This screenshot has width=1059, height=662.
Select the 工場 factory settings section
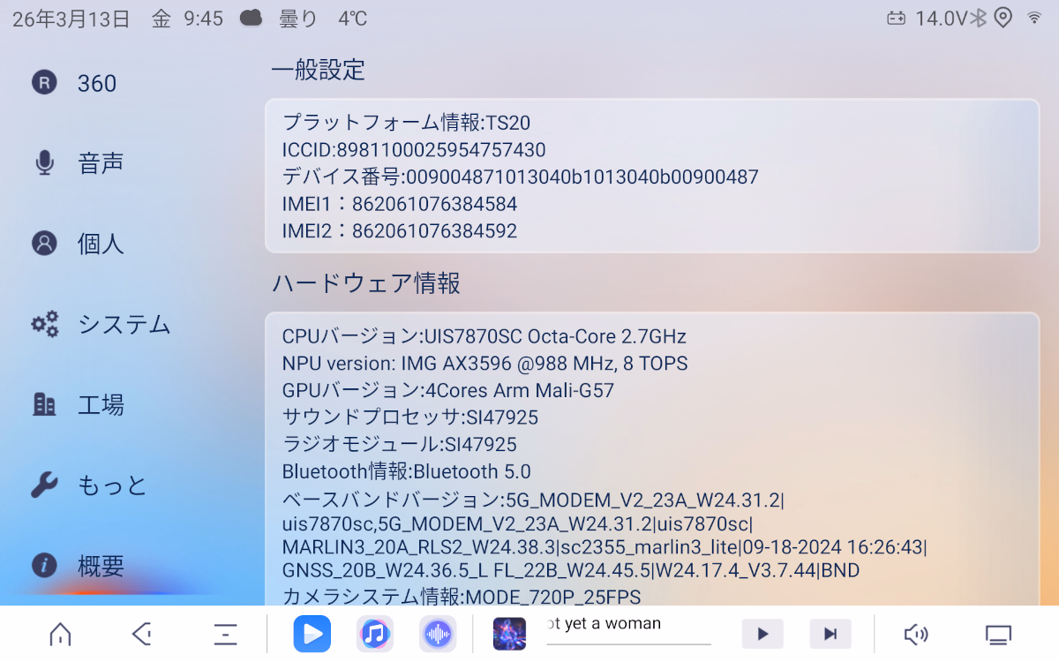(x=101, y=405)
